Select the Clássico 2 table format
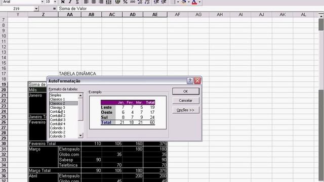Viewport: 324px width, 182px height. (63, 103)
